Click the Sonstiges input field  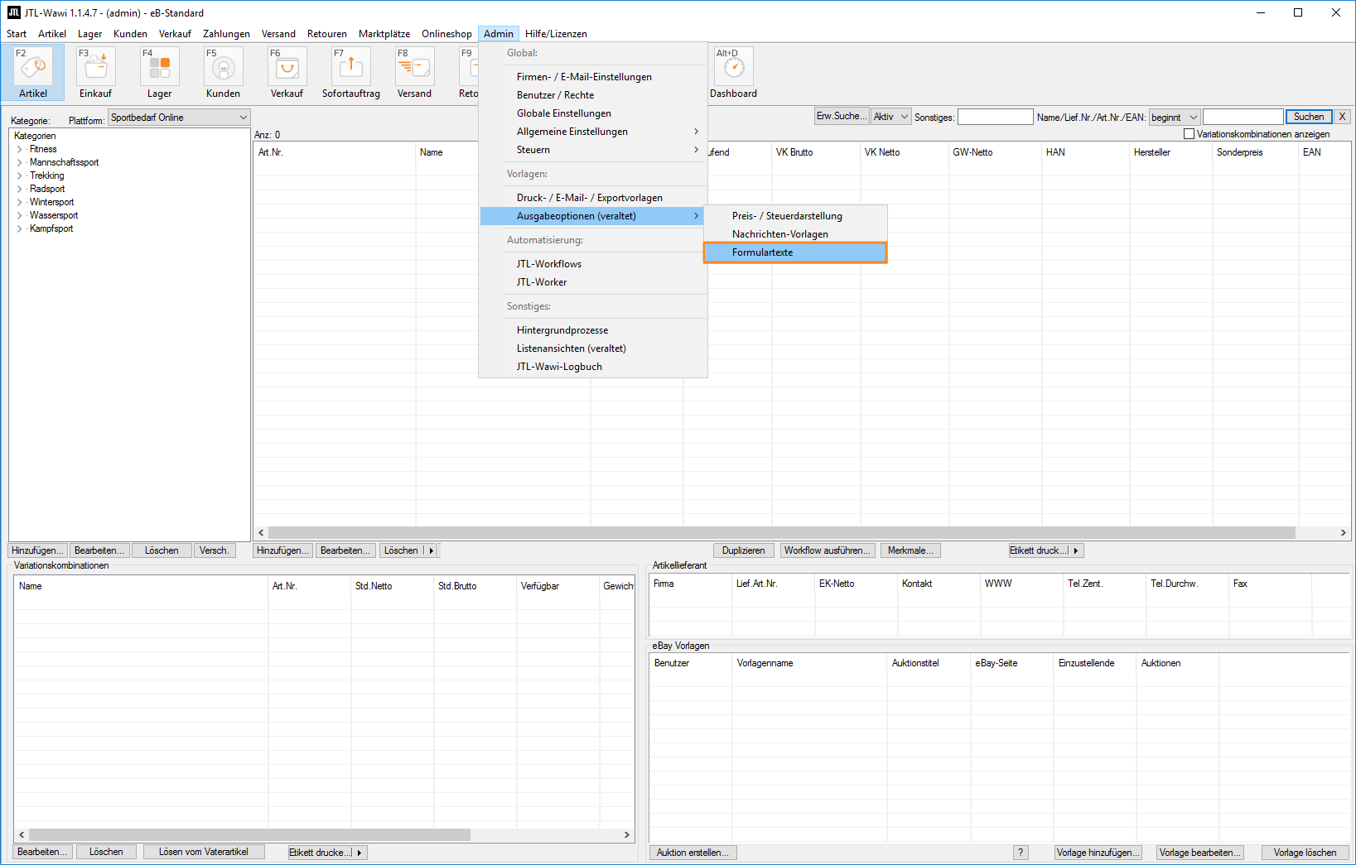click(995, 117)
